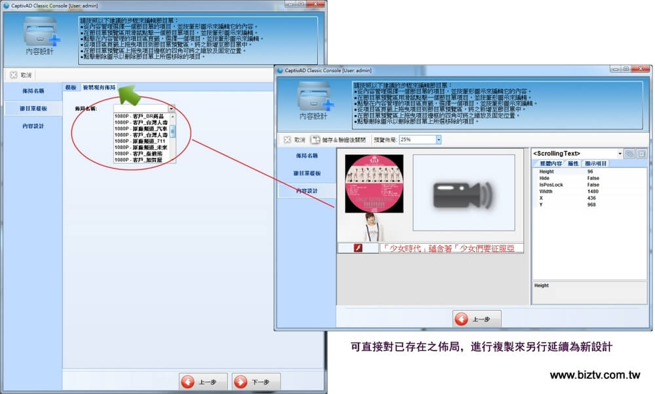Image resolution: width=655 pixels, height=394 pixels.
Task: Switch to the 屬性 properties tab
Action: pyautogui.click(x=572, y=163)
